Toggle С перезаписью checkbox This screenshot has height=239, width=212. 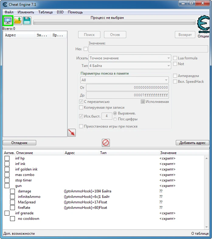pos(81,102)
